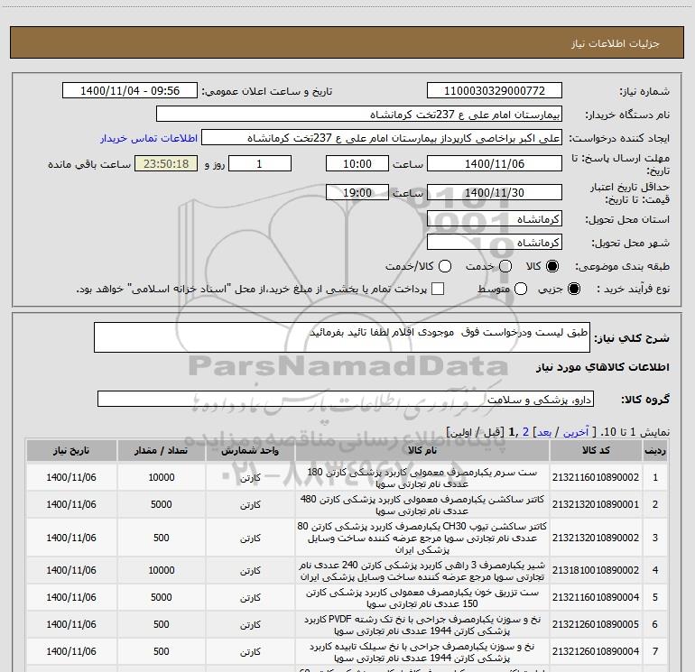Open page 2 of the items list
This screenshot has height=672, width=695.
[525, 432]
